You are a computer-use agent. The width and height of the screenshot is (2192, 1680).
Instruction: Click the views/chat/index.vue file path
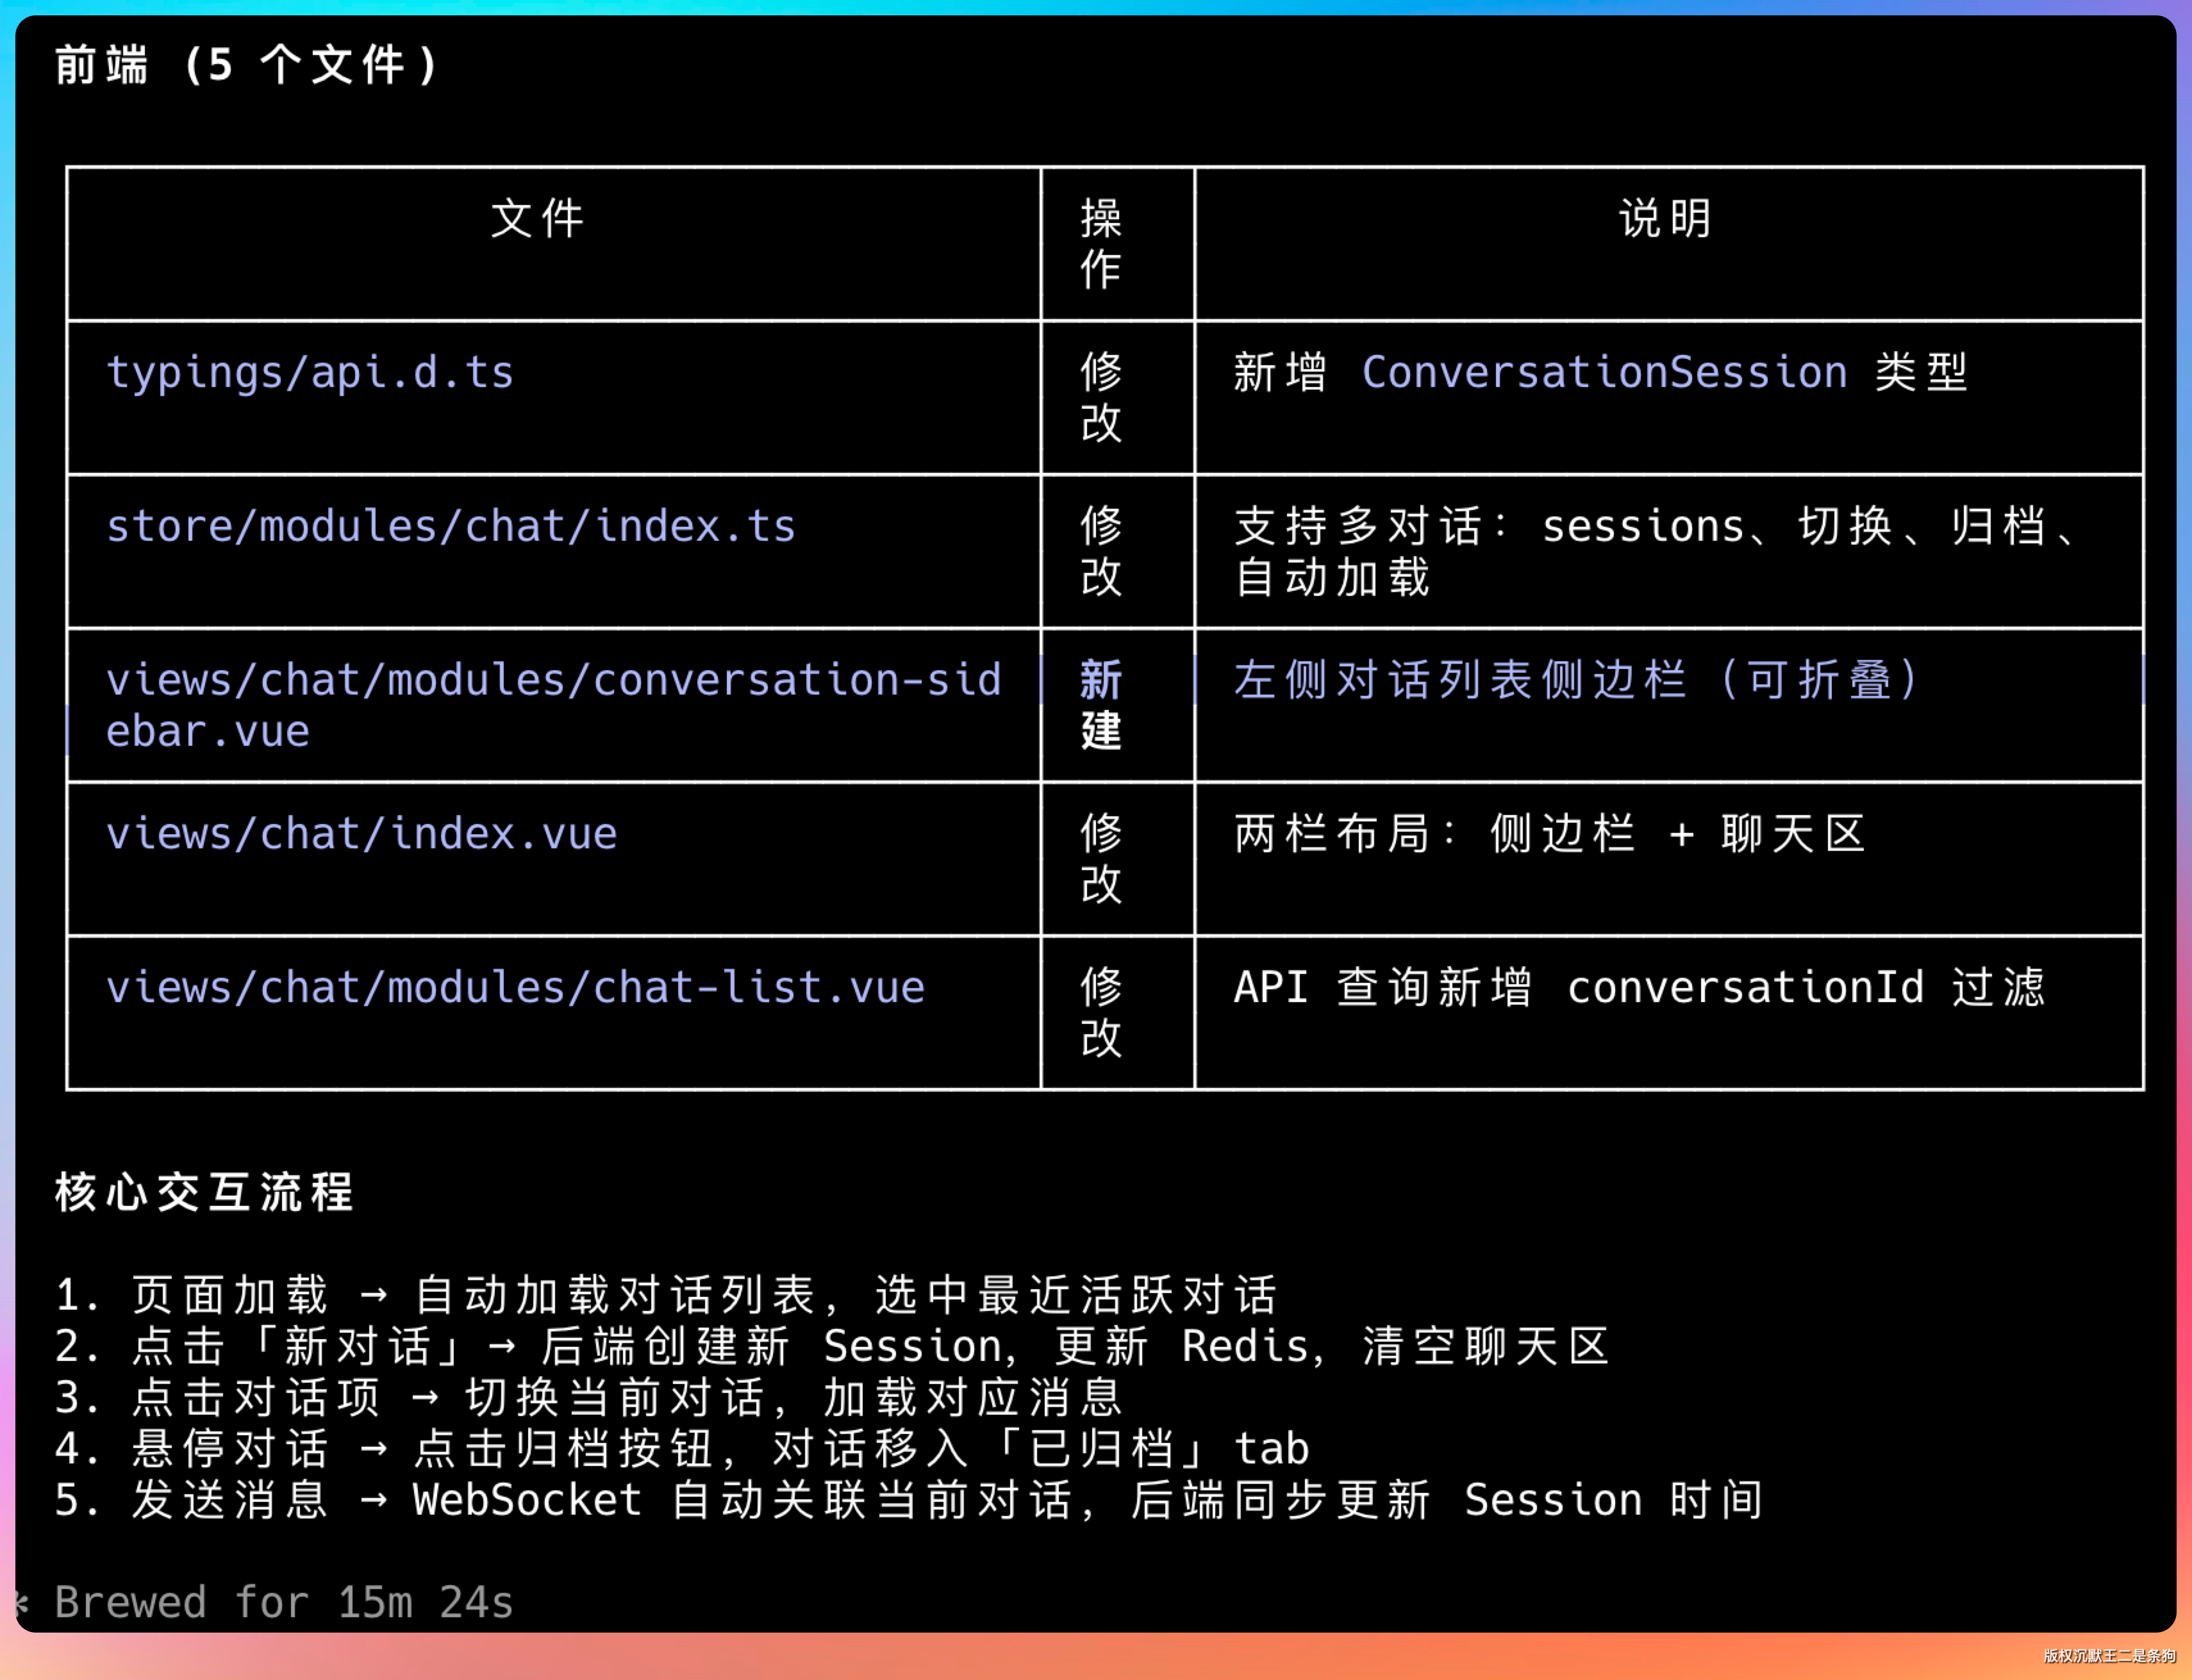point(361,834)
